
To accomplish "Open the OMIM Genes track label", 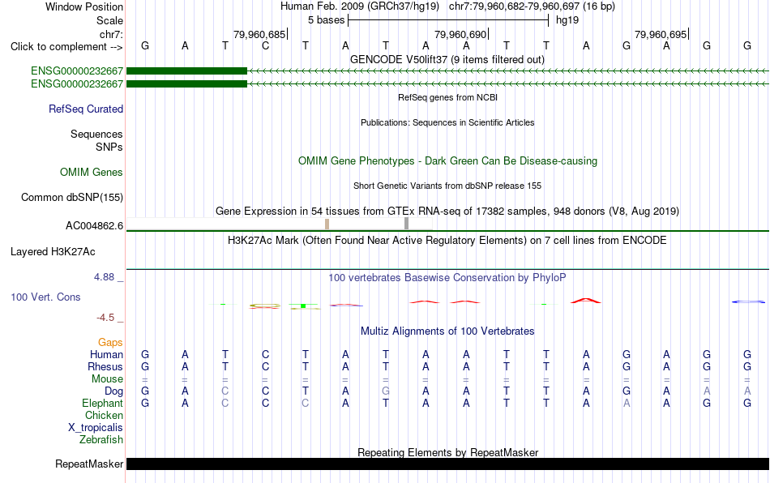I will [92, 173].
